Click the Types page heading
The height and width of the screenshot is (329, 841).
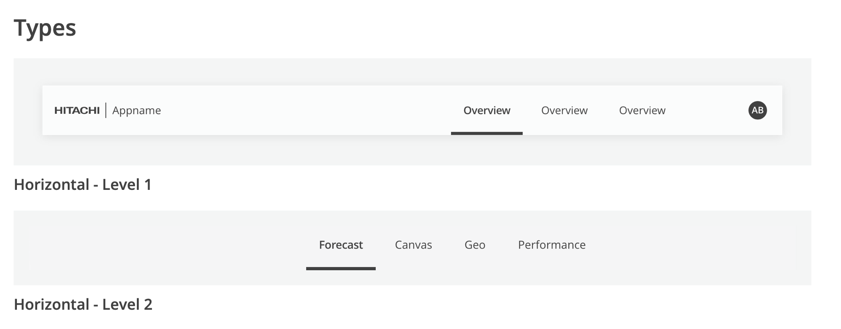click(x=45, y=28)
